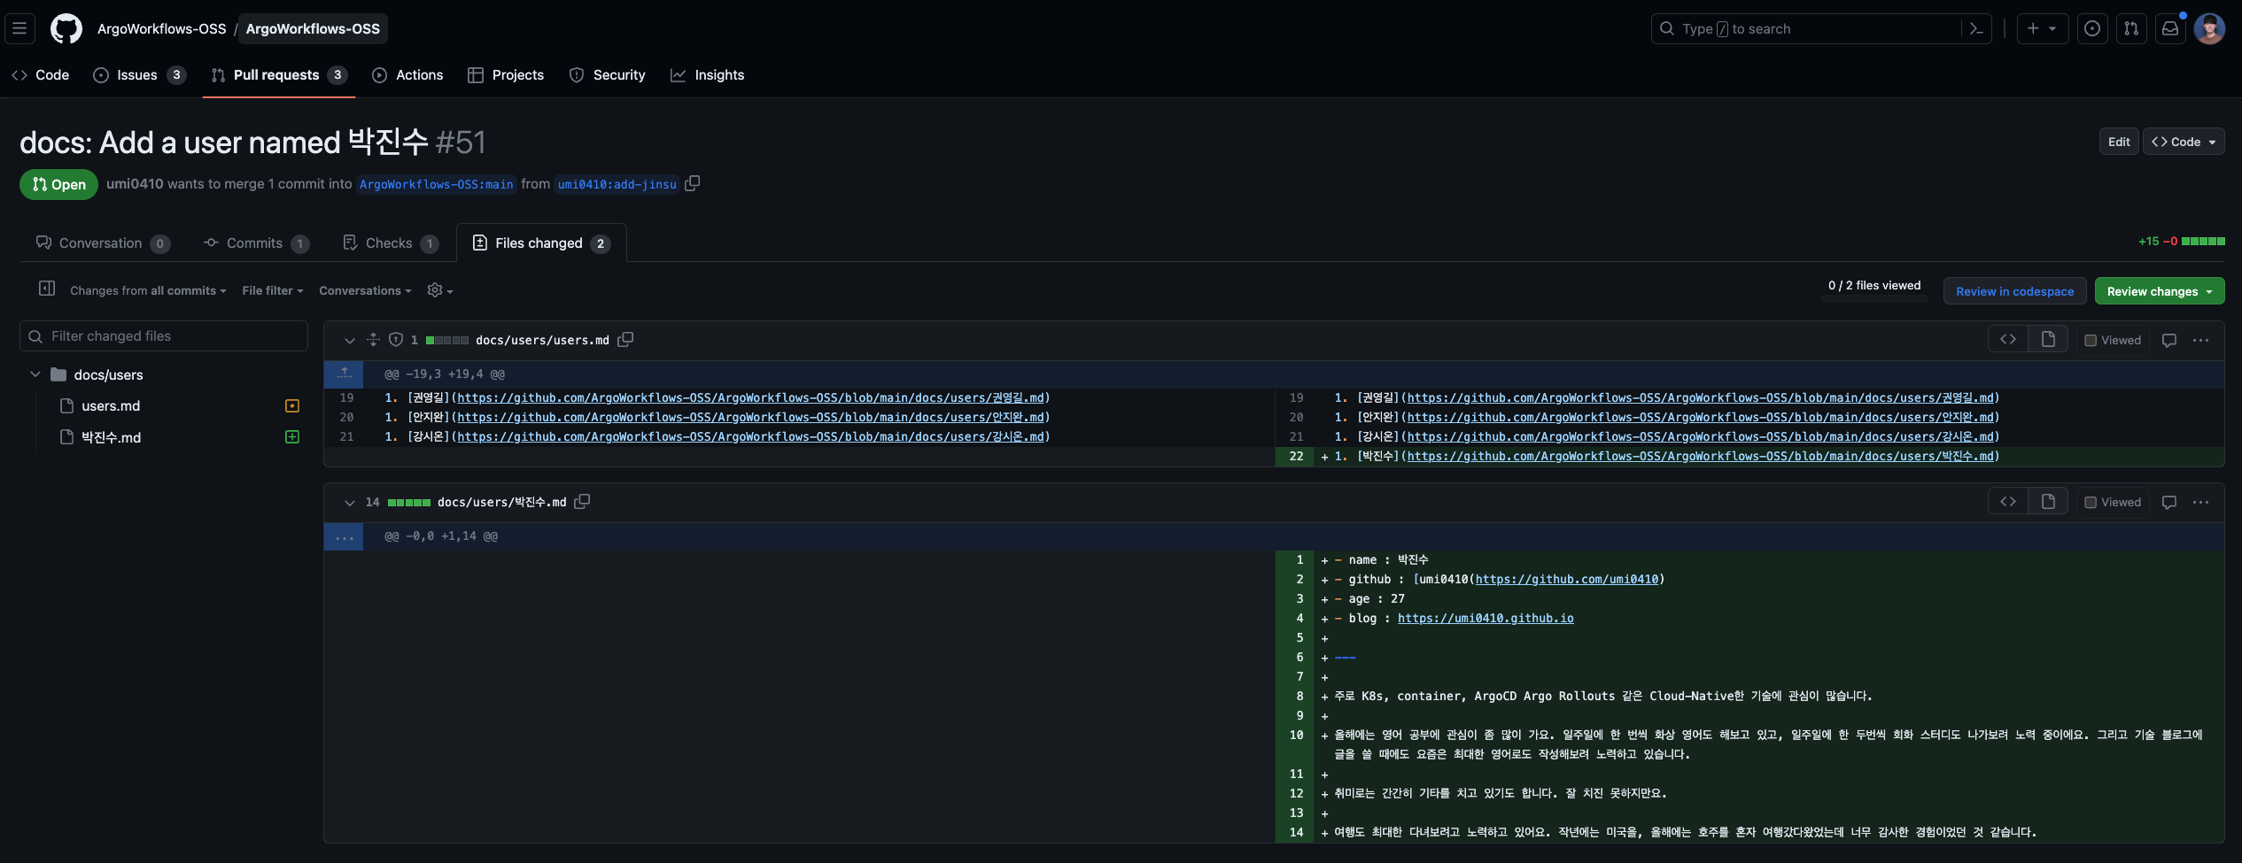Copy the head branch name umi0410:add-jinsu
The width and height of the screenshot is (2242, 863).
pyautogui.click(x=693, y=183)
